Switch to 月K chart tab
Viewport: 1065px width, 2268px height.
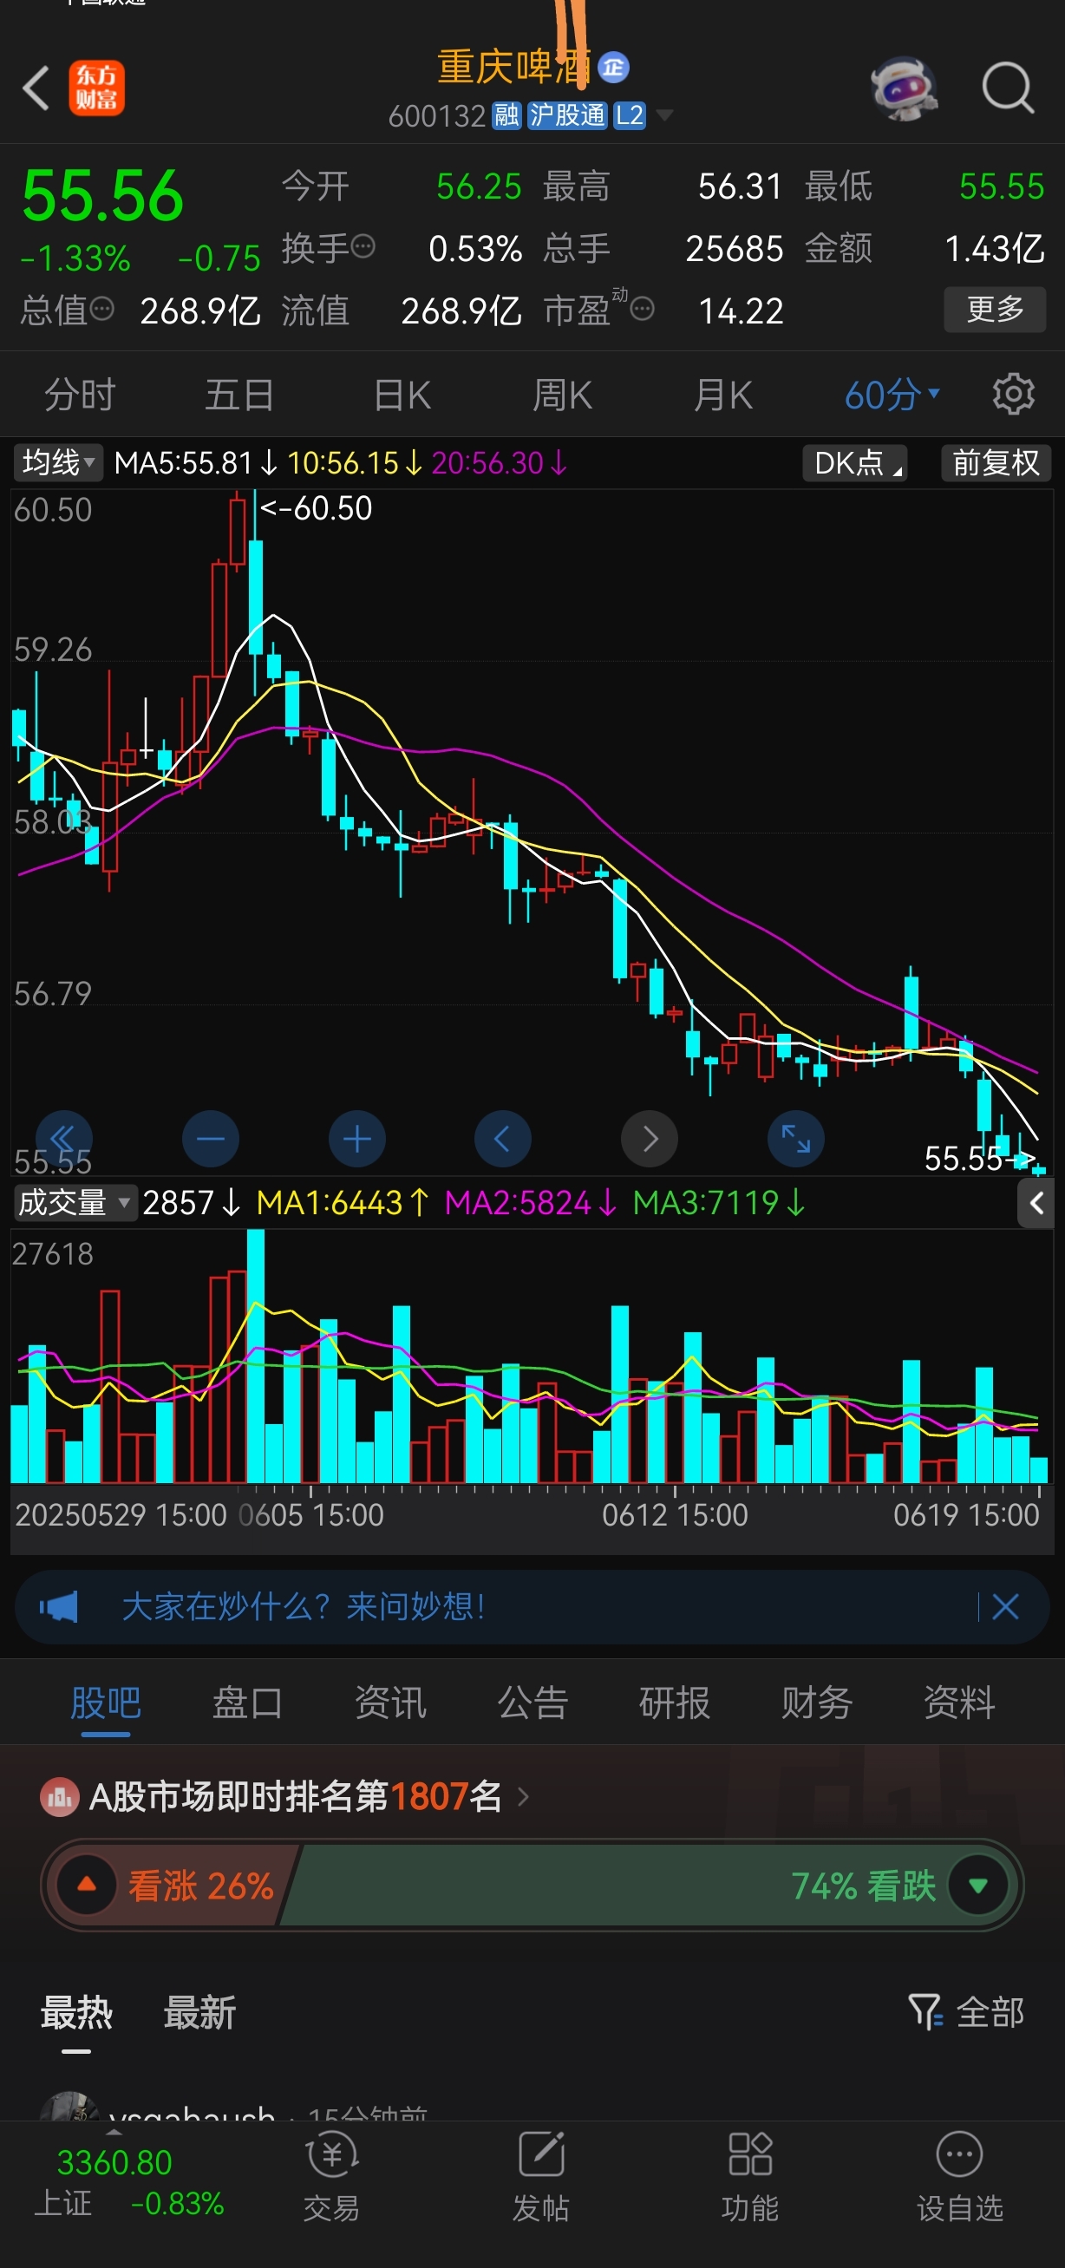(722, 395)
